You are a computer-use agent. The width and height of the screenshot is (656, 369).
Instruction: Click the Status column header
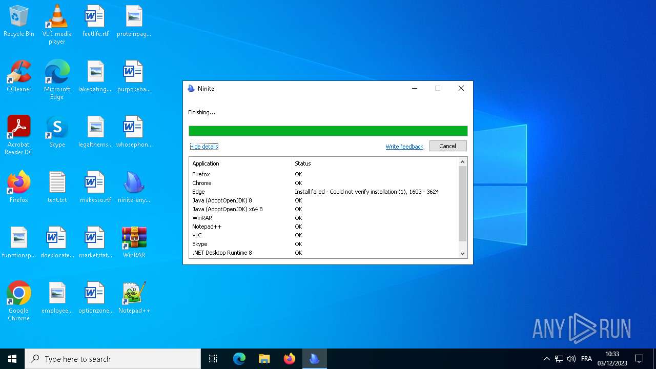(375, 163)
